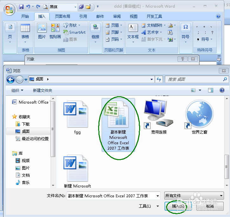Open Browse dialog help icon

click(x=222, y=90)
